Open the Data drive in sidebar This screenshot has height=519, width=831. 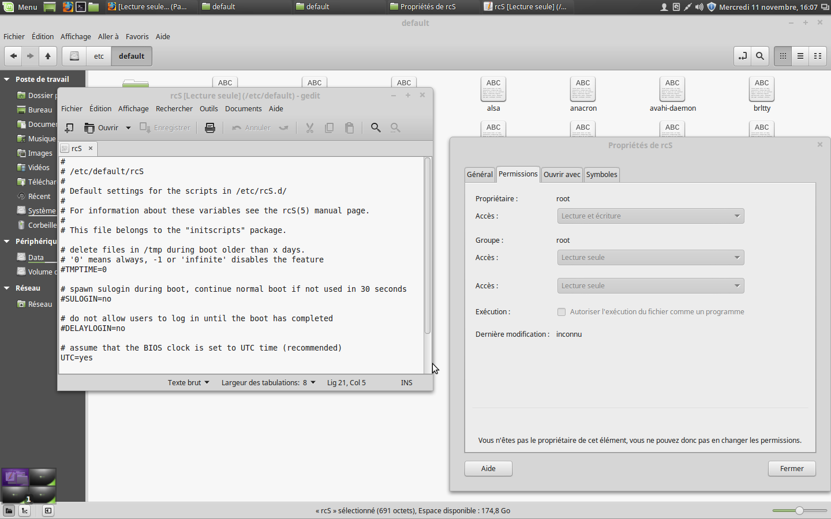tap(36, 257)
